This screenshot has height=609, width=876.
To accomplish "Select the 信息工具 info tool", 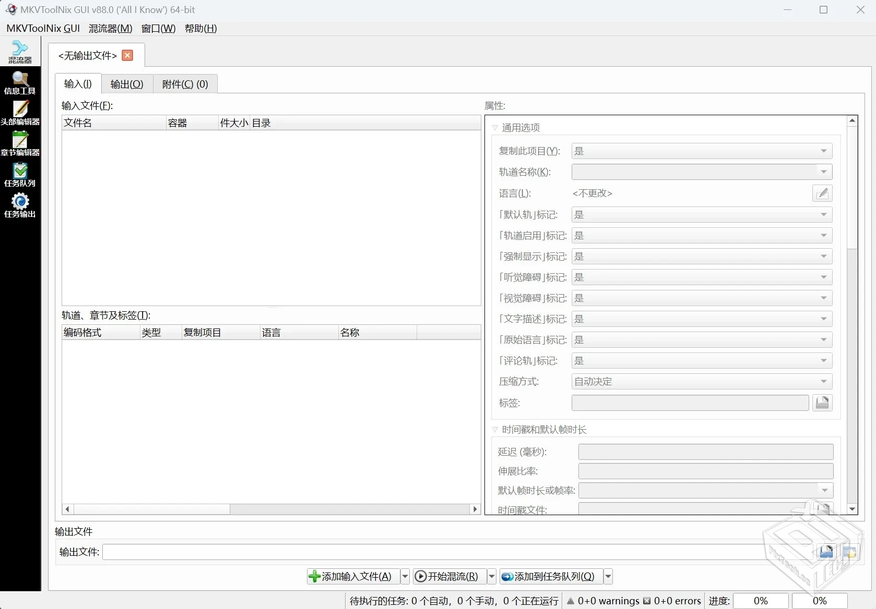I will [x=20, y=82].
